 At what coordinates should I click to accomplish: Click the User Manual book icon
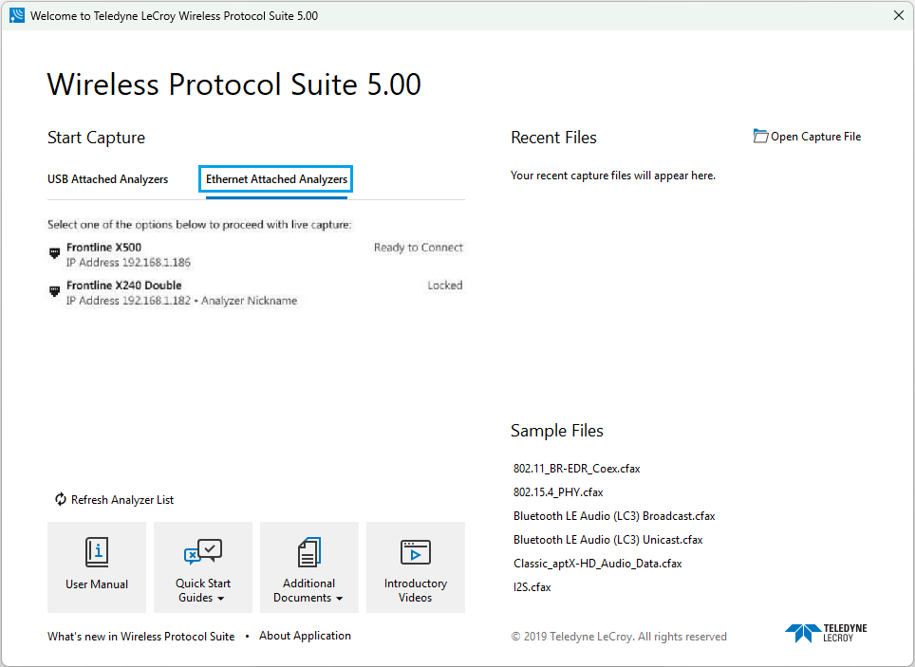(97, 552)
